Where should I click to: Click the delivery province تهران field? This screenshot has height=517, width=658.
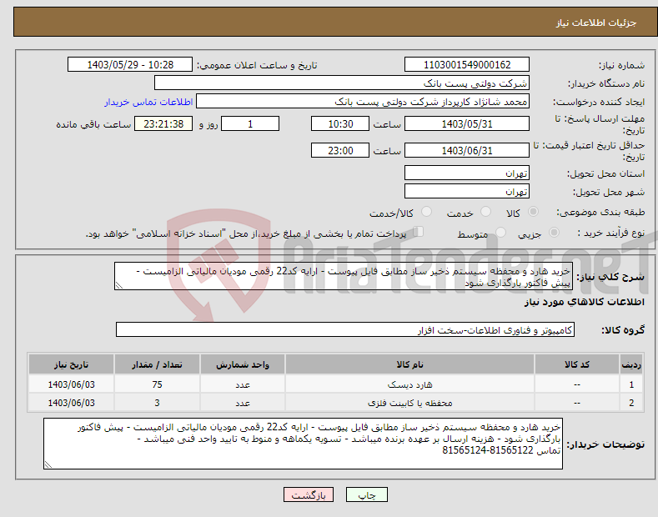click(467, 173)
